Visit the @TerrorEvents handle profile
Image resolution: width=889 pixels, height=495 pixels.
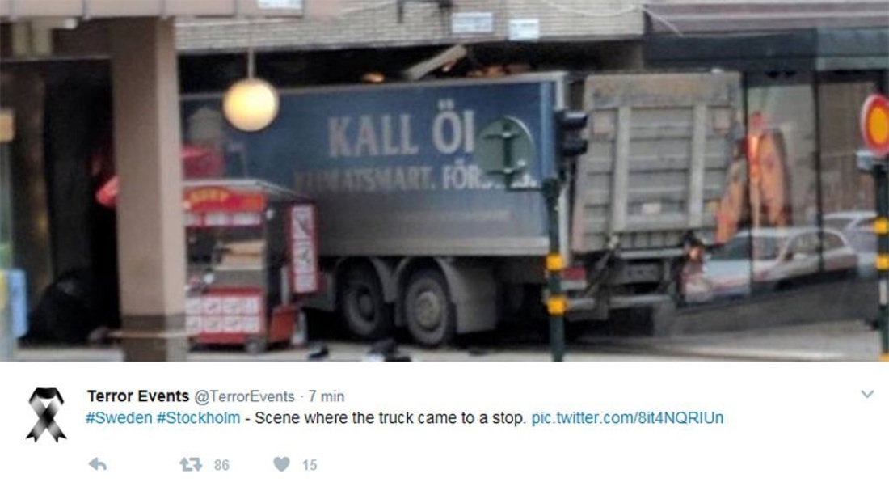point(244,396)
